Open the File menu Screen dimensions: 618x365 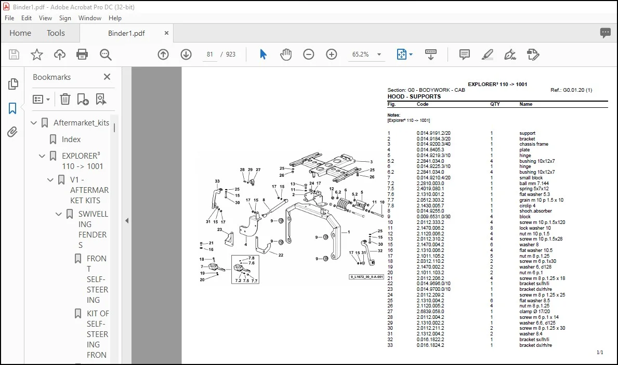pos(9,18)
